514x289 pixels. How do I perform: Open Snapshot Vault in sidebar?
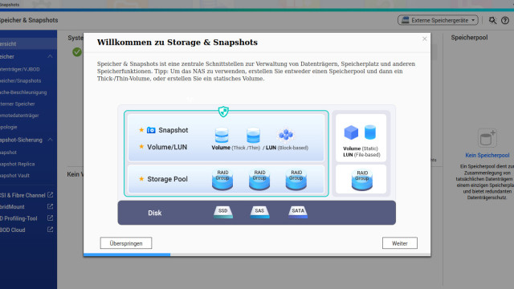tap(14, 175)
